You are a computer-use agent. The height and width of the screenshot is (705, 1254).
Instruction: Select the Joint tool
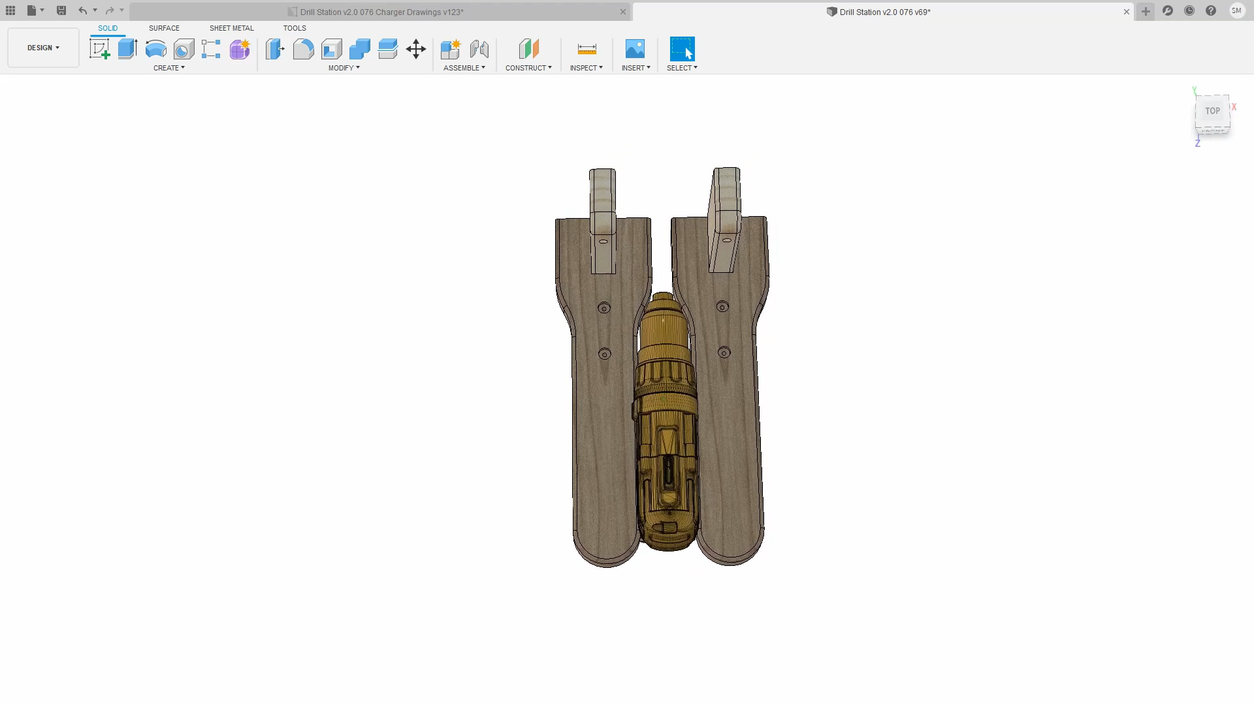click(479, 49)
